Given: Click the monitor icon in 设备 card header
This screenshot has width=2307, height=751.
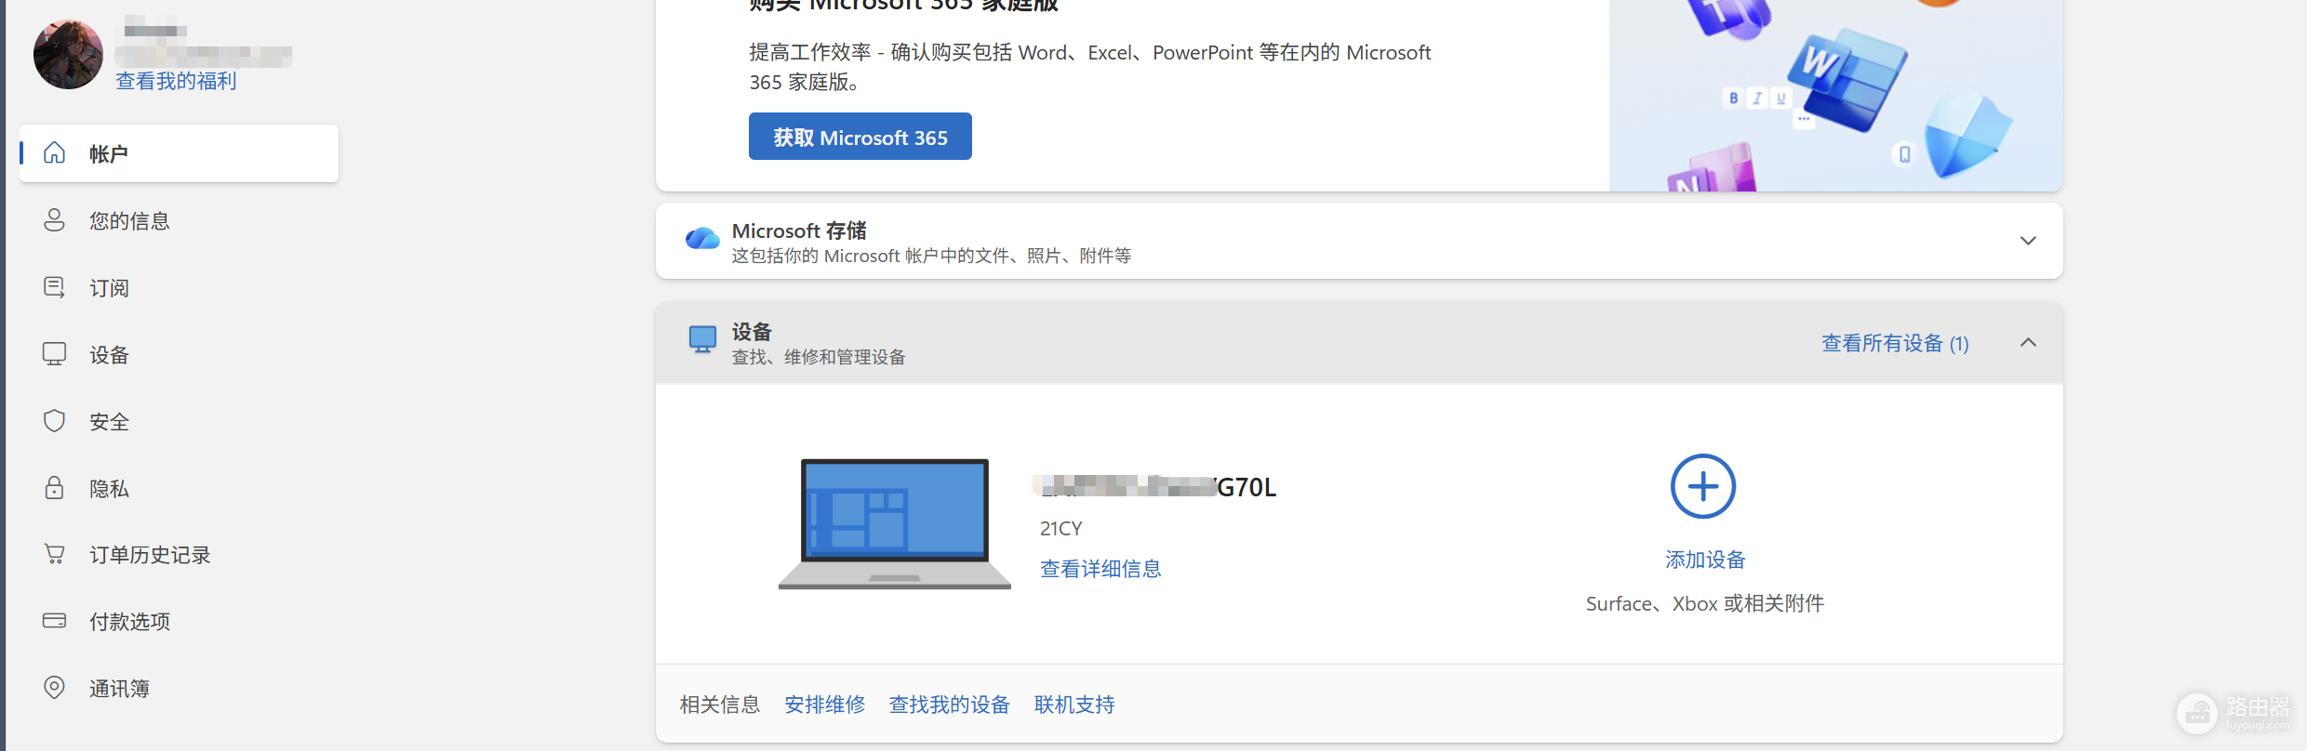Looking at the screenshot, I should tap(702, 339).
